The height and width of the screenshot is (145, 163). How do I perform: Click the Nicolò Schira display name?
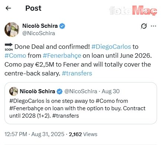tap(40, 26)
